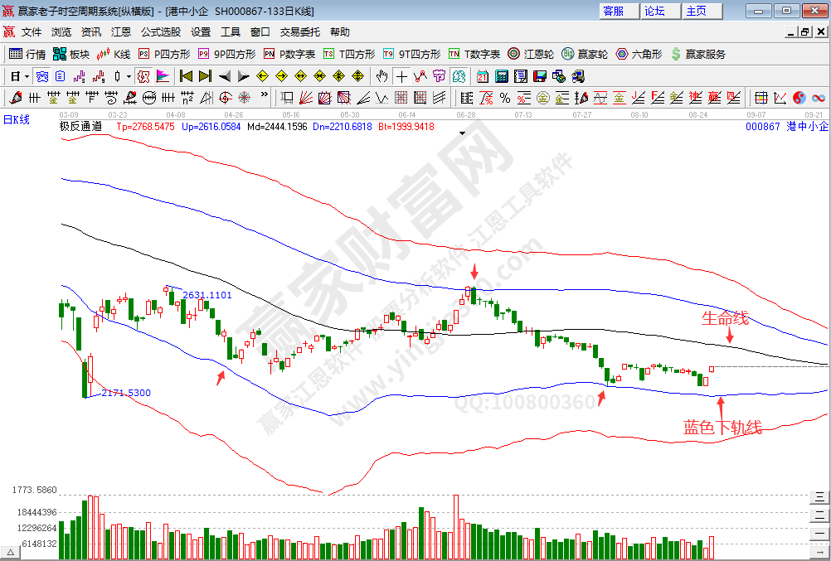Screen dimensions: 831x561
Task: Open the 行情 quotes view
Action: [x=27, y=54]
